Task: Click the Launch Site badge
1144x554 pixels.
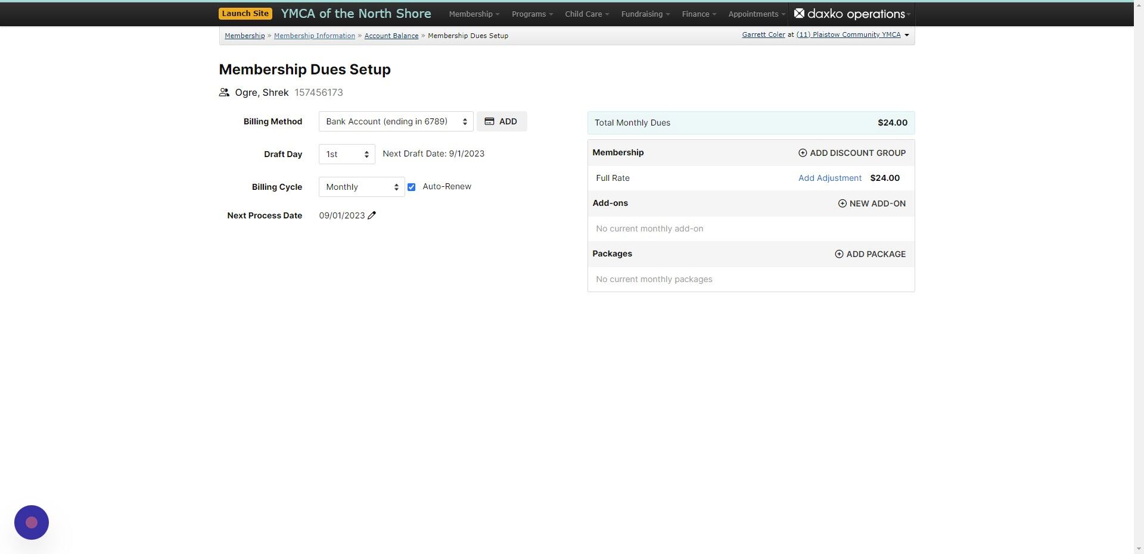Action: [245, 13]
